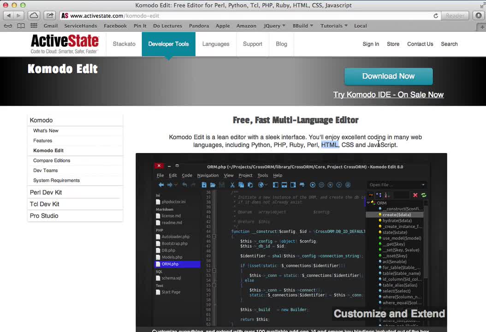
Task: Expand the Tutorials bookmarks folder
Action: [x=334, y=26]
